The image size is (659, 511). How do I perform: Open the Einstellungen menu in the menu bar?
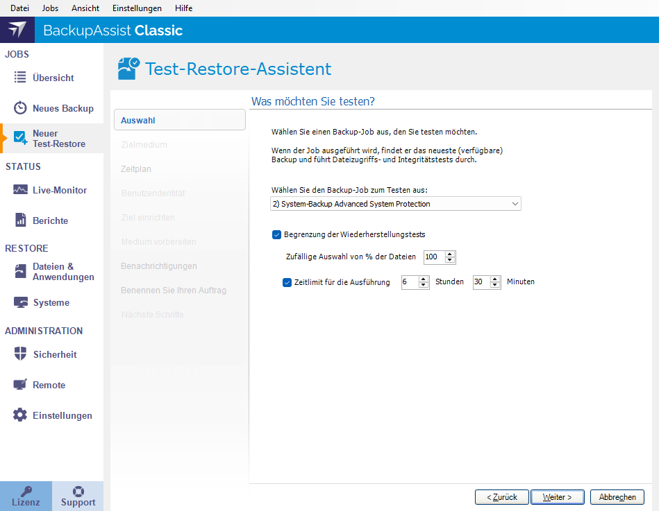[137, 8]
